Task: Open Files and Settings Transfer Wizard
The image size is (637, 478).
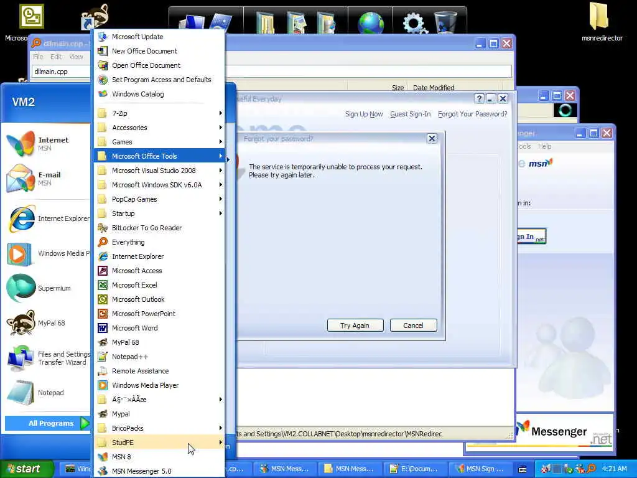Action: (x=47, y=358)
